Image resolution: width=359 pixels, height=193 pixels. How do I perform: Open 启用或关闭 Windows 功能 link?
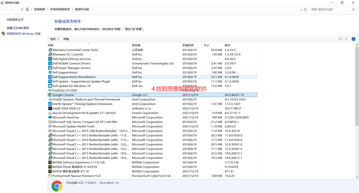(x=23, y=34)
